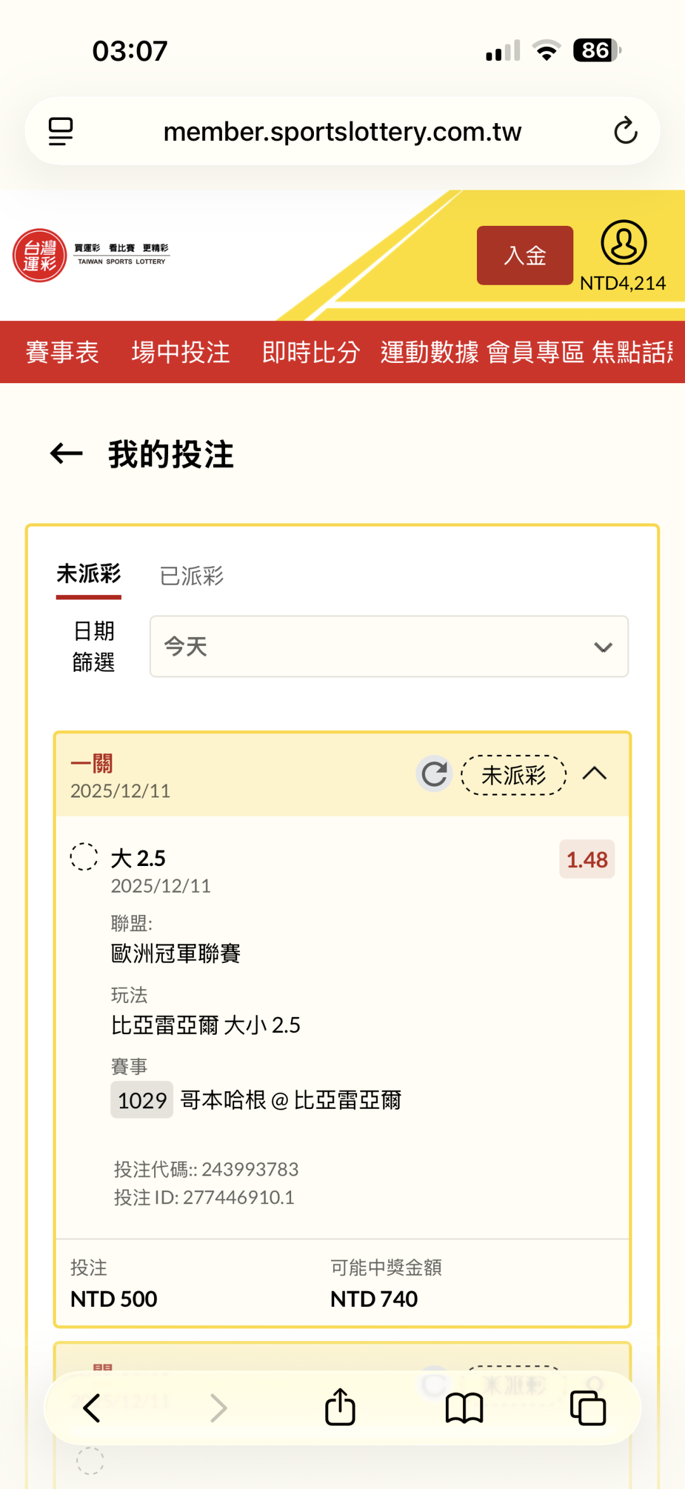685x1489 pixels.
Task: Refresh the 一關 bet status icon
Action: pyautogui.click(x=434, y=774)
